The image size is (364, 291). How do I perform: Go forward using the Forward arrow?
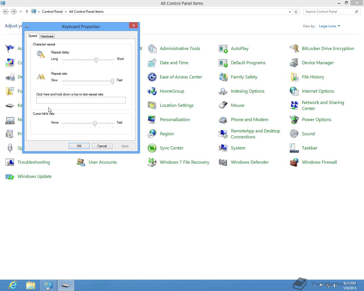(14, 12)
